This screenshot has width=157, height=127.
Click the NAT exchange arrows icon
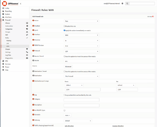tap(27, 35)
